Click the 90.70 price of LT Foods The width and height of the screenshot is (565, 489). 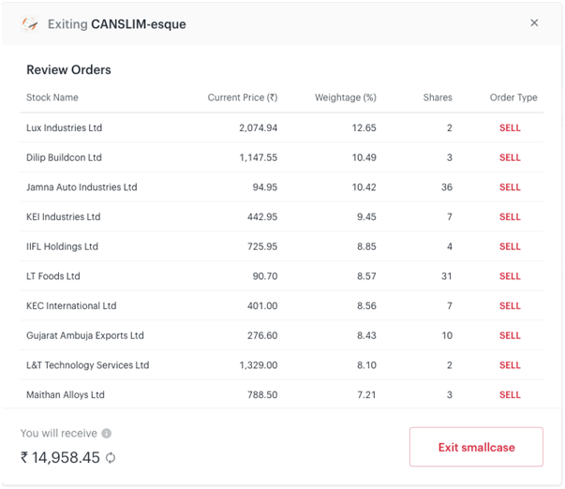tap(265, 276)
